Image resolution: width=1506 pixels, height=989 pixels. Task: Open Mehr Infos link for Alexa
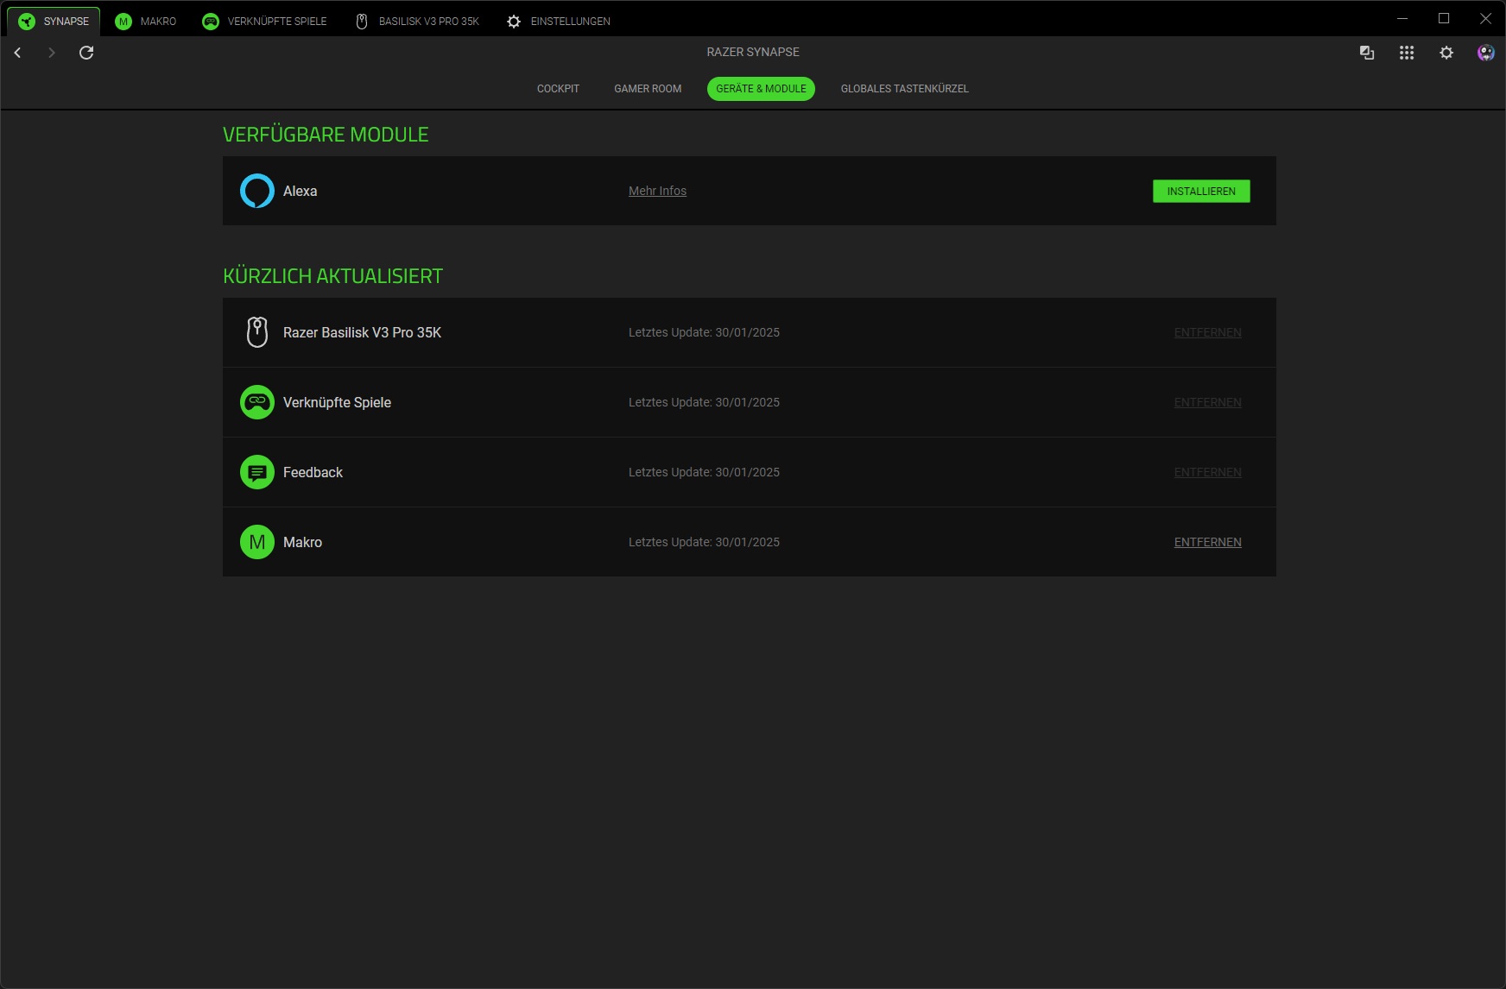coord(657,191)
